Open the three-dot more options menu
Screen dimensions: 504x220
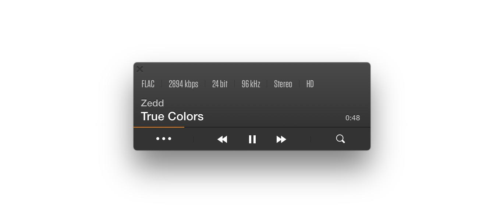164,139
